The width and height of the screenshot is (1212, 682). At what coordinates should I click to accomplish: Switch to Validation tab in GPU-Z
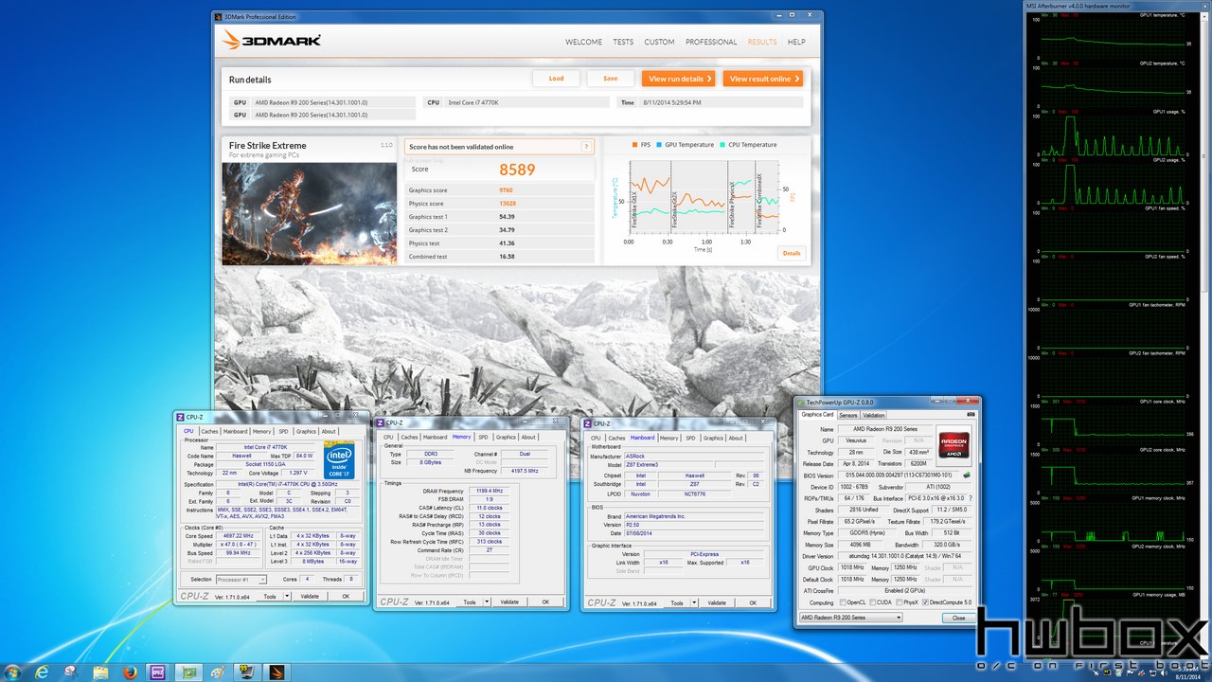point(874,415)
